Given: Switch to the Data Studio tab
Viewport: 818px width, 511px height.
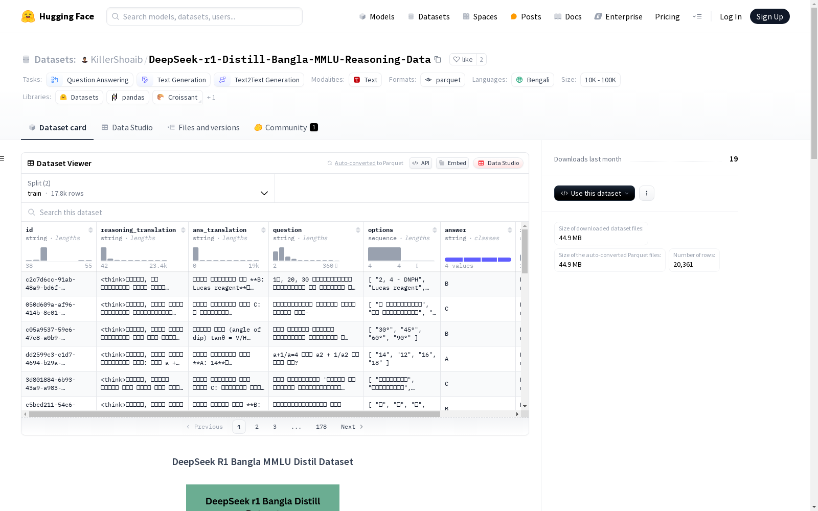Looking at the screenshot, I should pyautogui.click(x=127, y=127).
